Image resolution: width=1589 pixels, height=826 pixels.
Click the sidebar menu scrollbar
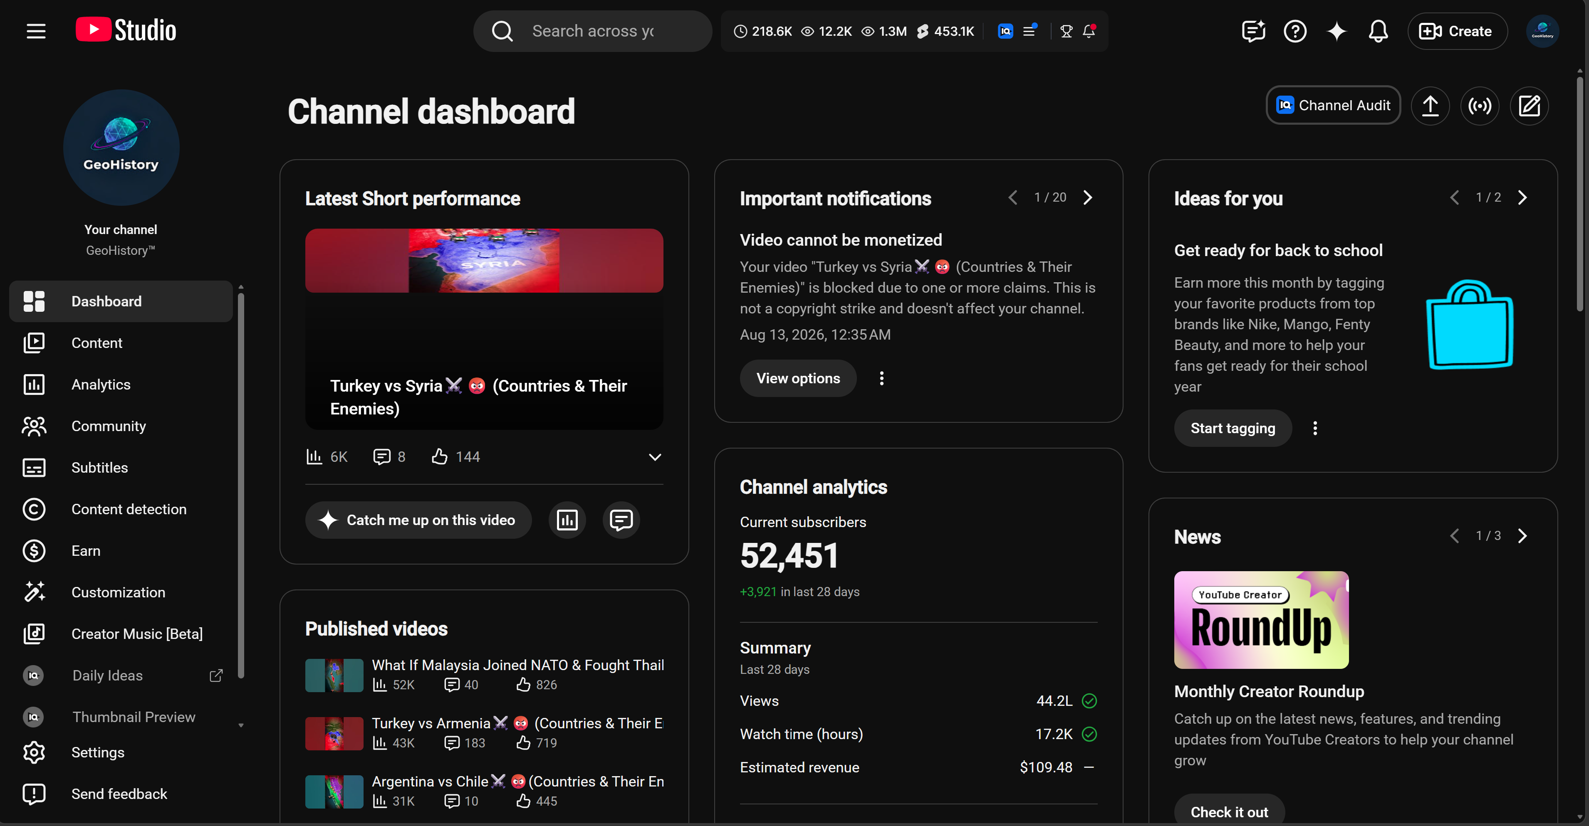[240, 486]
